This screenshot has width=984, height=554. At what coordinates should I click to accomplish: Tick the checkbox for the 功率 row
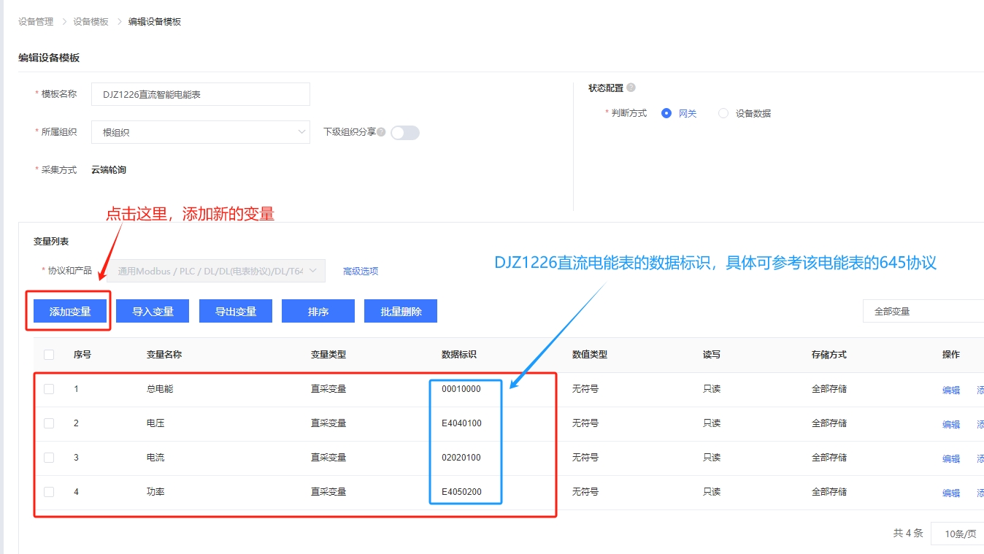pyautogui.click(x=49, y=492)
